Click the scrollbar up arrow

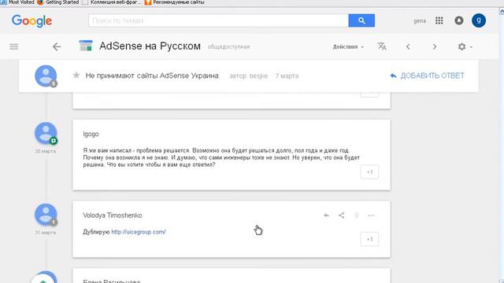tap(501, 11)
